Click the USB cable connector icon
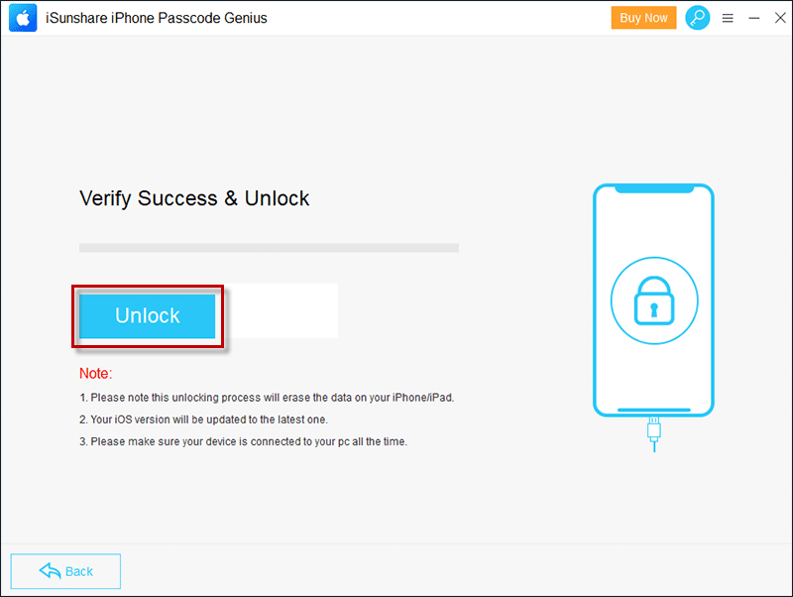Image resolution: width=793 pixels, height=597 pixels. pos(654,434)
